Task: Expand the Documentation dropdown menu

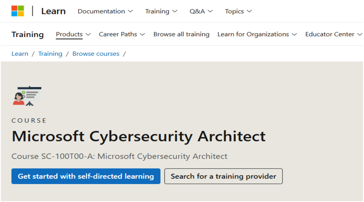Action: point(105,11)
